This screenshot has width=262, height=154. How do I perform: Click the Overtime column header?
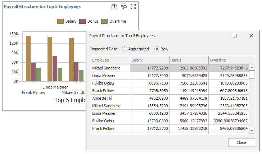[228, 60]
